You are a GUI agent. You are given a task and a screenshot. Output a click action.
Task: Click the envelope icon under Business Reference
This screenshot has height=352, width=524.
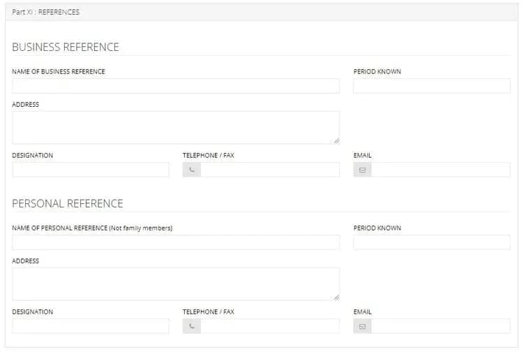coord(362,170)
